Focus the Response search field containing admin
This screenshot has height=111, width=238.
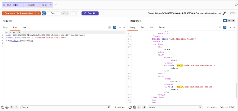(x=175, y=107)
